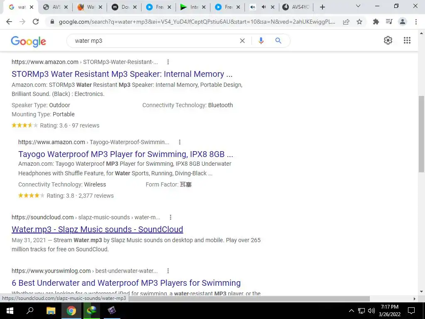This screenshot has width=425, height=319.
Task: Click the clock showing 7:17 PM
Action: click(x=389, y=307)
